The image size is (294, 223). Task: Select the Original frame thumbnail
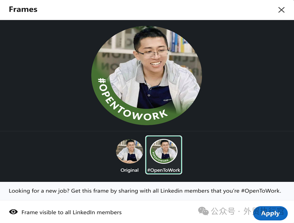(130, 151)
